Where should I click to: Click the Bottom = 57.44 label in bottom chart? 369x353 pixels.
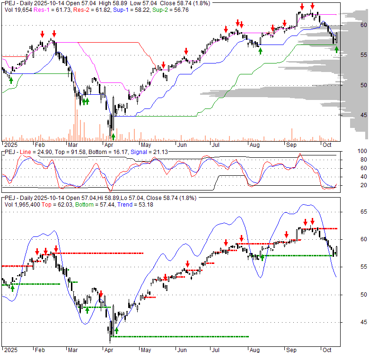(95, 205)
